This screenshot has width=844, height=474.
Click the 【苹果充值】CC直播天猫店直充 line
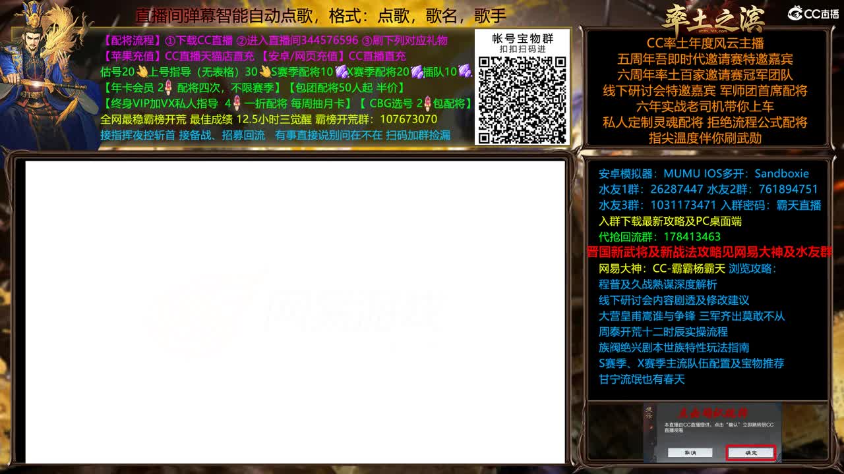[253, 56]
